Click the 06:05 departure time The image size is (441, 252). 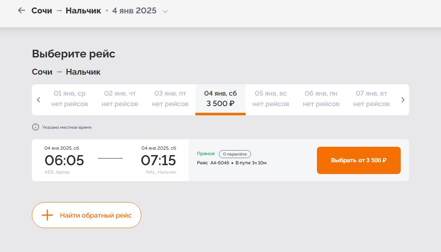65,160
